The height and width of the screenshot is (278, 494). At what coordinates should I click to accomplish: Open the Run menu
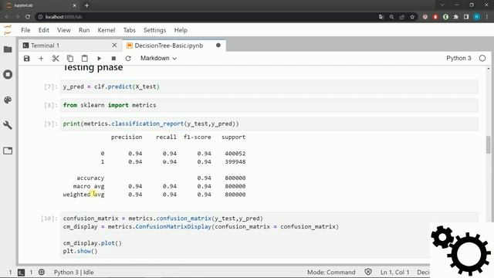[x=84, y=30]
